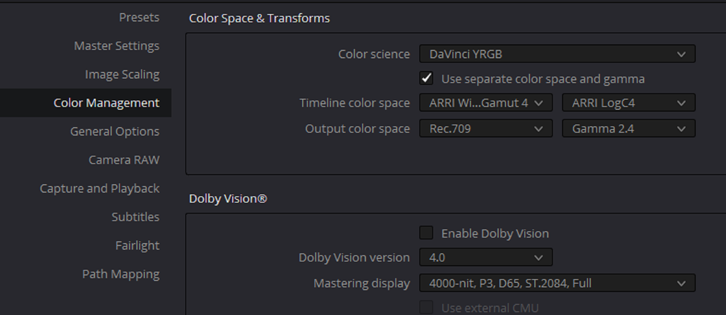Open the ARRI LogC4 gamma dropdown
Viewport: 726px width, 315px height.
(628, 103)
